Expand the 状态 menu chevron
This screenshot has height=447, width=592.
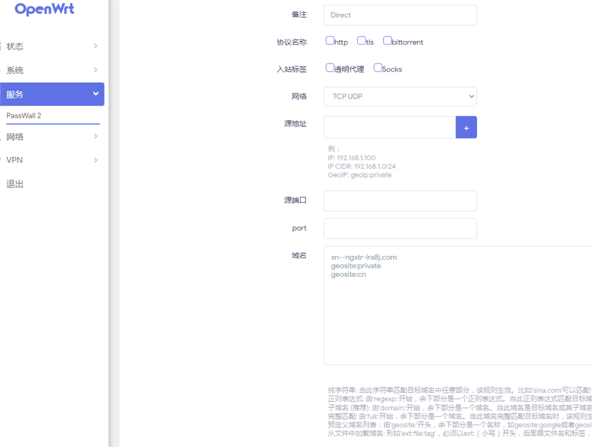(95, 46)
